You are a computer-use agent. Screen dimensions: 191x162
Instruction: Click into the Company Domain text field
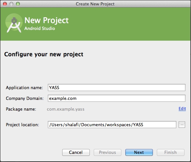pyautogui.click(x=116, y=98)
